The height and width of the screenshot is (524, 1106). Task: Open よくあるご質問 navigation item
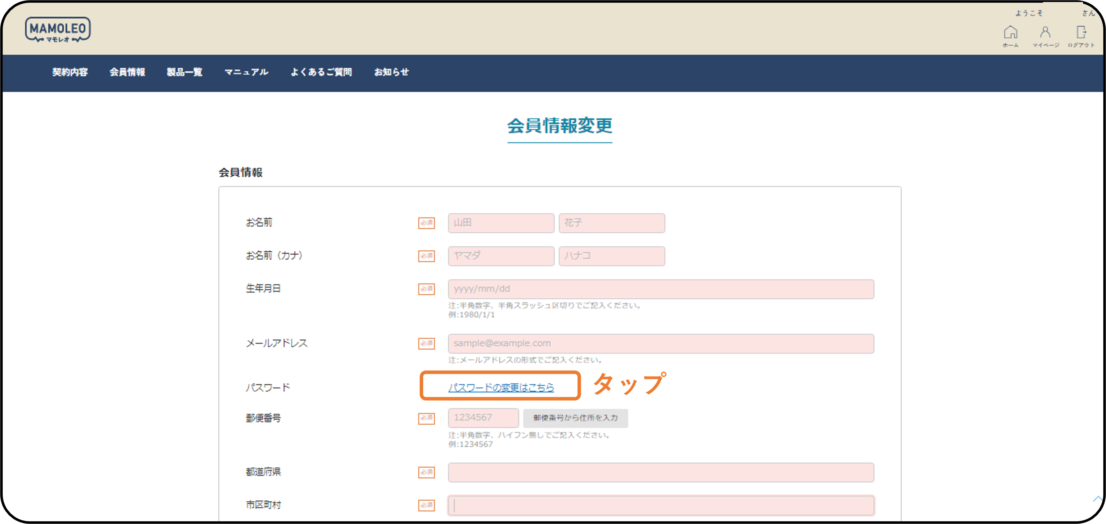(x=321, y=72)
